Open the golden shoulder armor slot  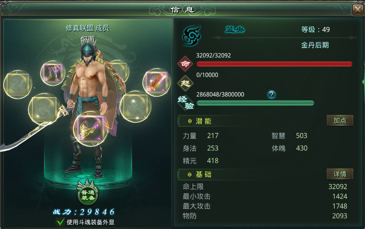(x=90, y=129)
